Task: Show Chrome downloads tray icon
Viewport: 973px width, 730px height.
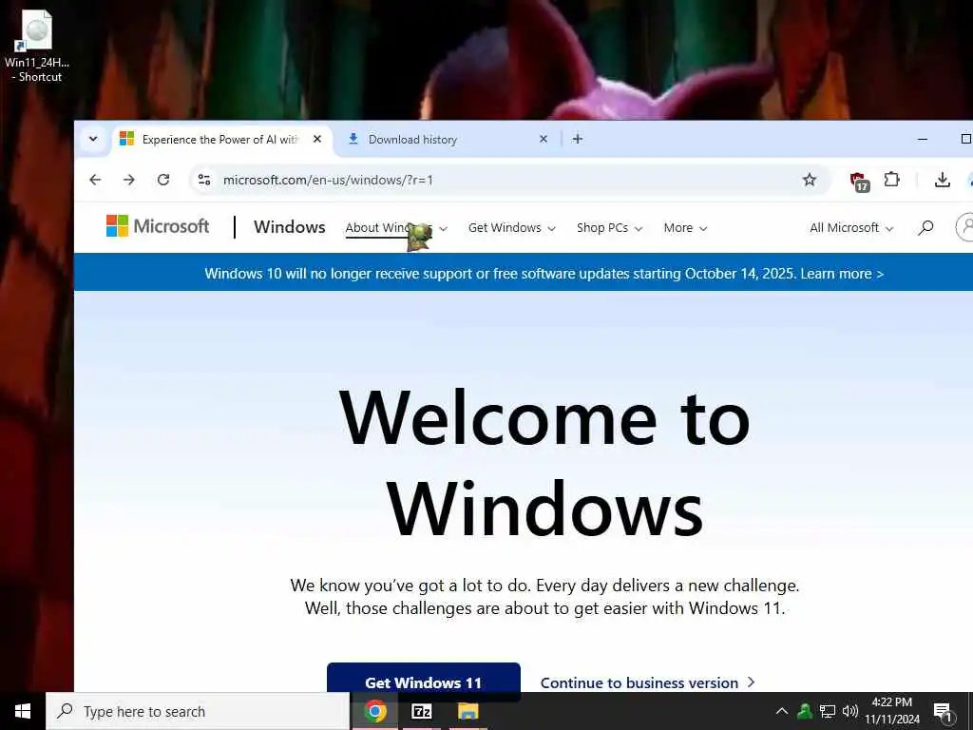Action: click(x=942, y=180)
